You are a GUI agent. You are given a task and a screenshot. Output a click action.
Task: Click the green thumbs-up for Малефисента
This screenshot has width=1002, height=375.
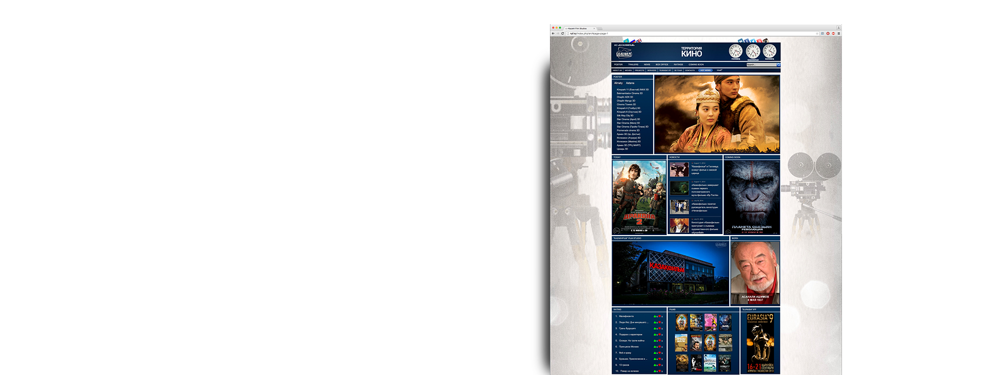pyautogui.click(x=655, y=316)
